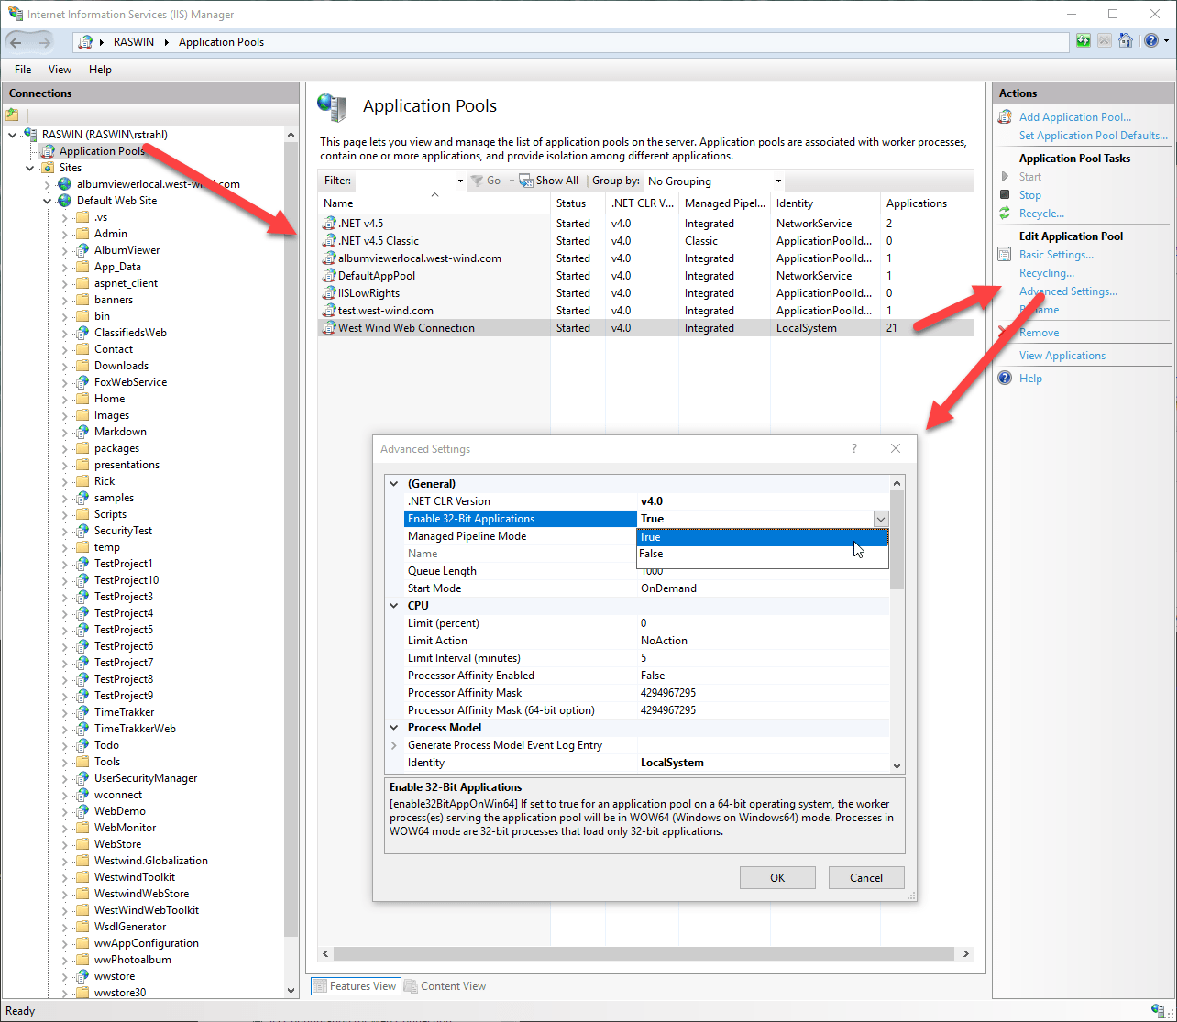This screenshot has width=1177, height=1022.
Task: Click the IISLowRights pool icon
Action: click(x=329, y=293)
